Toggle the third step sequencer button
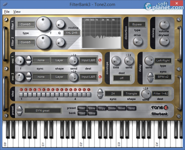Image resolution: width=185 pixels, height=150 pixels. (x=30, y=95)
